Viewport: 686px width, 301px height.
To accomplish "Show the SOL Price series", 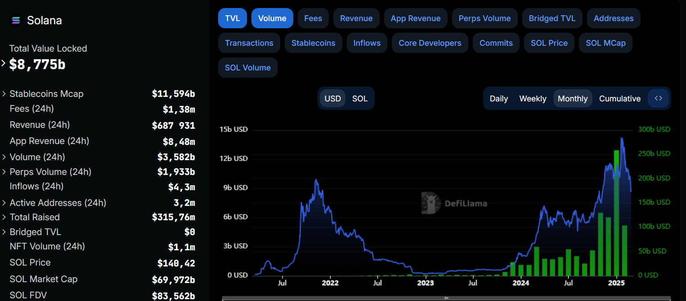I will point(549,43).
